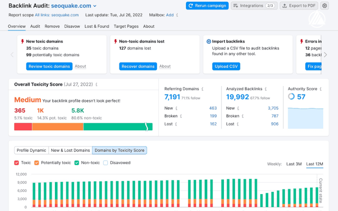Click the Analyzed Backlinks total 19,992
Image resolution: width=338 pixels, height=211 pixels.
point(237,97)
